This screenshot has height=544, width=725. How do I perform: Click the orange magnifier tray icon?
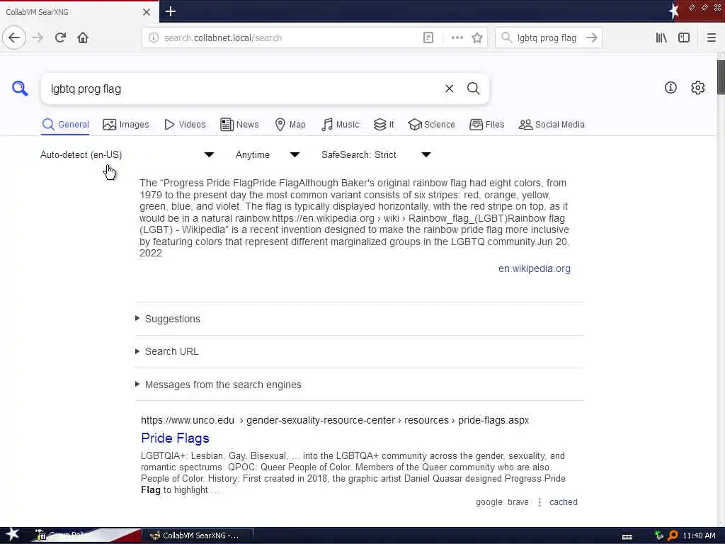(x=673, y=535)
